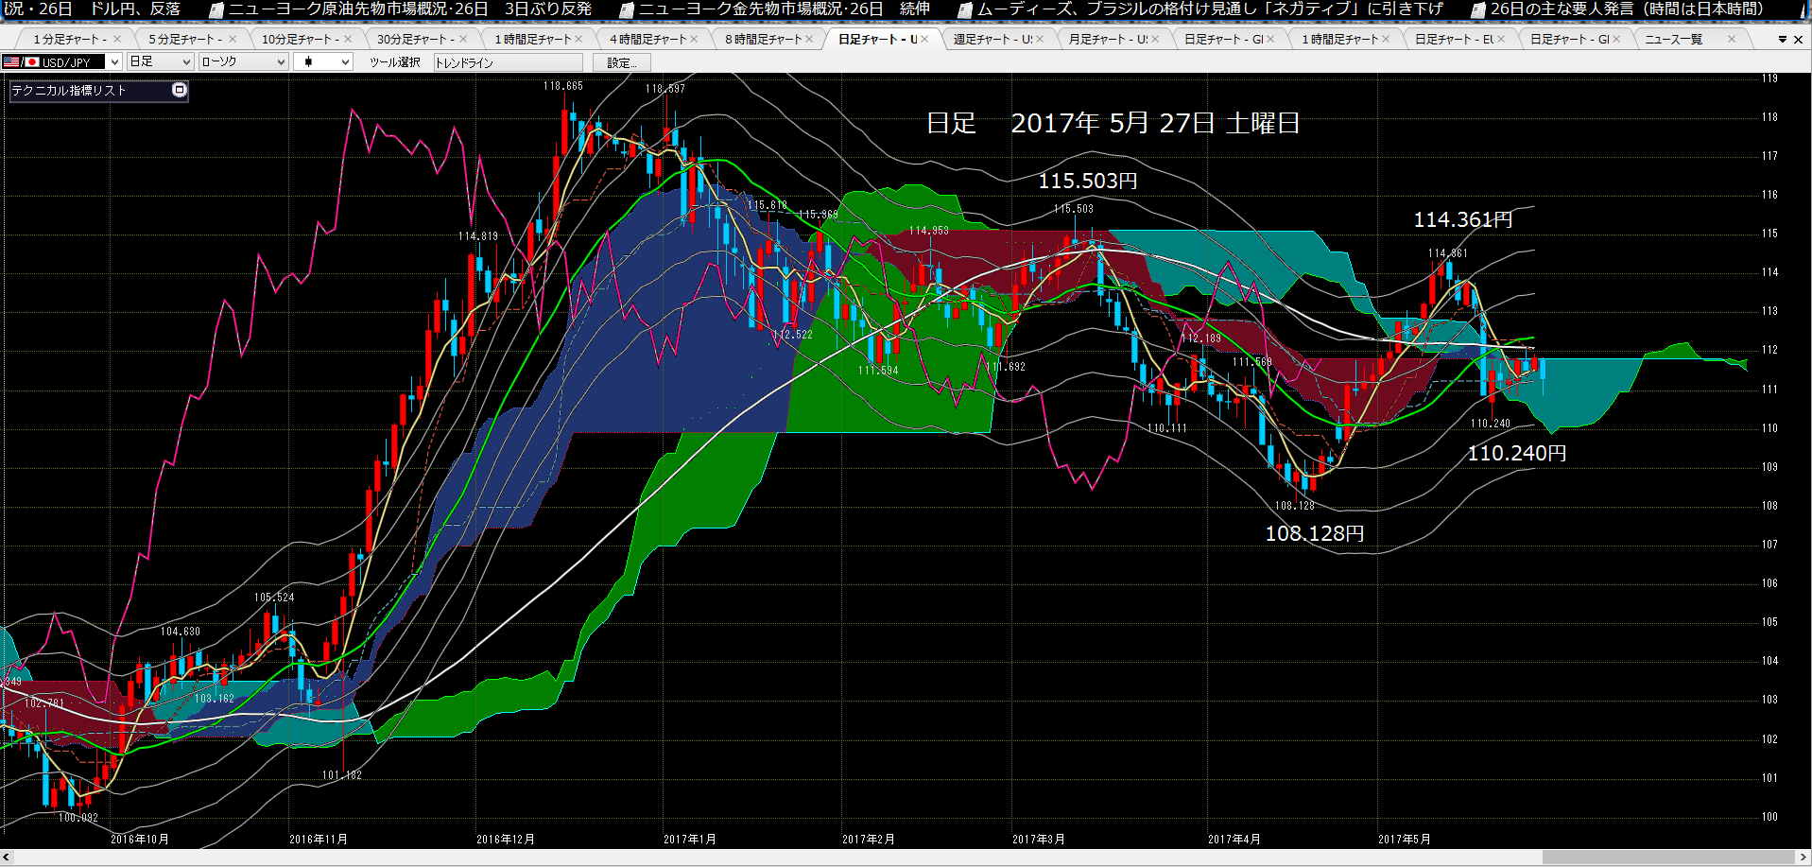Click the 114.361円 price annotation
Image resolution: width=1812 pixels, height=867 pixels.
[x=1463, y=220]
